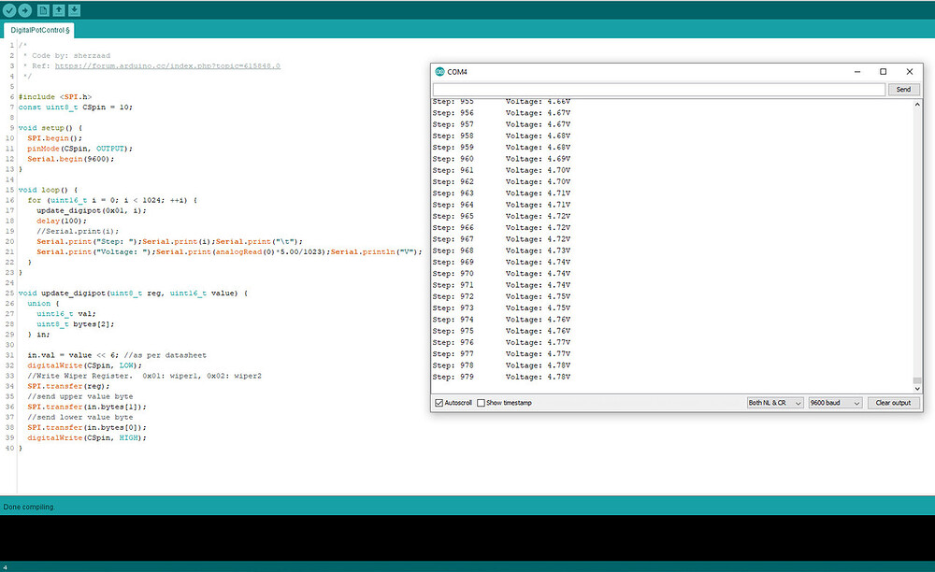
Task: Click the Arduino icon in the COM4 title bar
Action: pos(438,71)
